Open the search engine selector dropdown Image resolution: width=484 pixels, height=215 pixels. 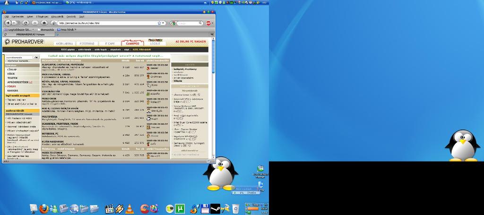tap(174, 23)
